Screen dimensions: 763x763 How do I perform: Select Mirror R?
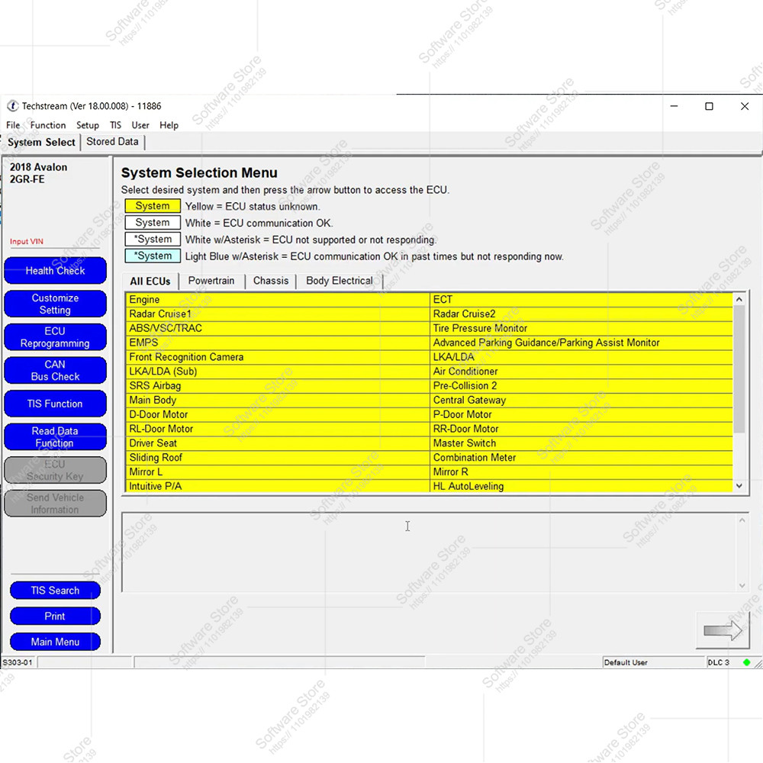581,472
